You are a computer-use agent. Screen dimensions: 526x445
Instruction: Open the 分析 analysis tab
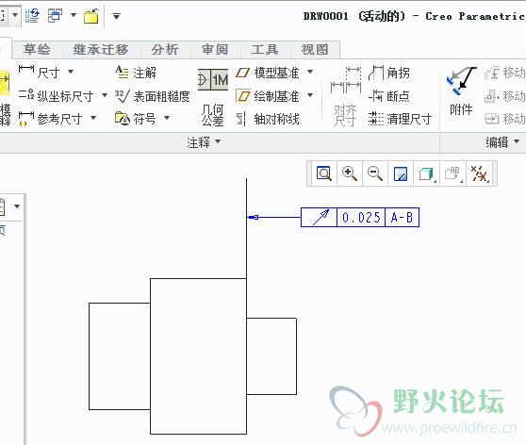click(x=165, y=50)
